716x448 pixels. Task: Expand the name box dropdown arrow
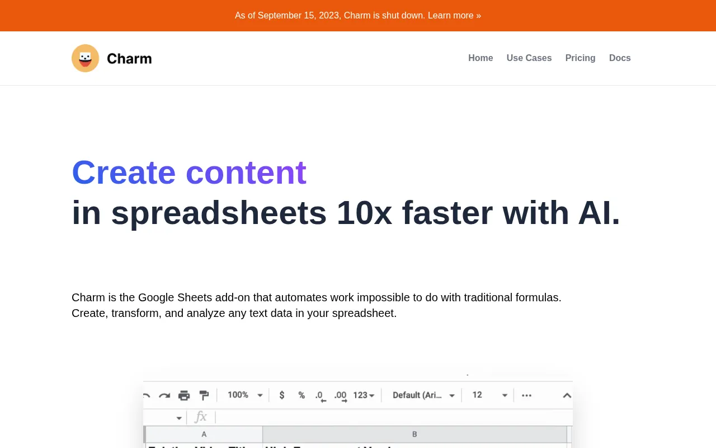coord(179,418)
